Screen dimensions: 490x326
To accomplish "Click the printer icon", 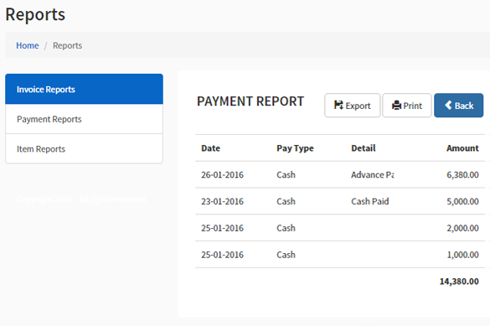I will point(396,106).
